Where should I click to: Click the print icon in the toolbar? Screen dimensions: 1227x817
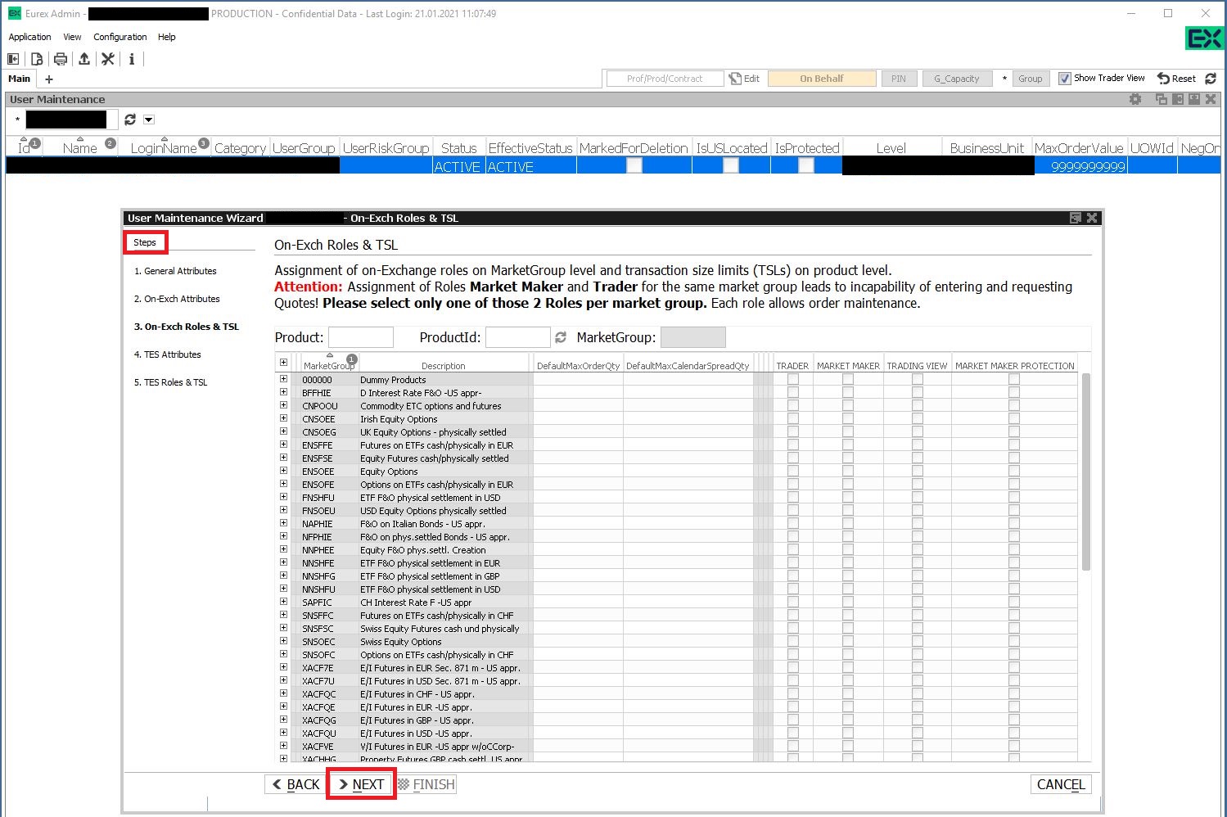(61, 59)
